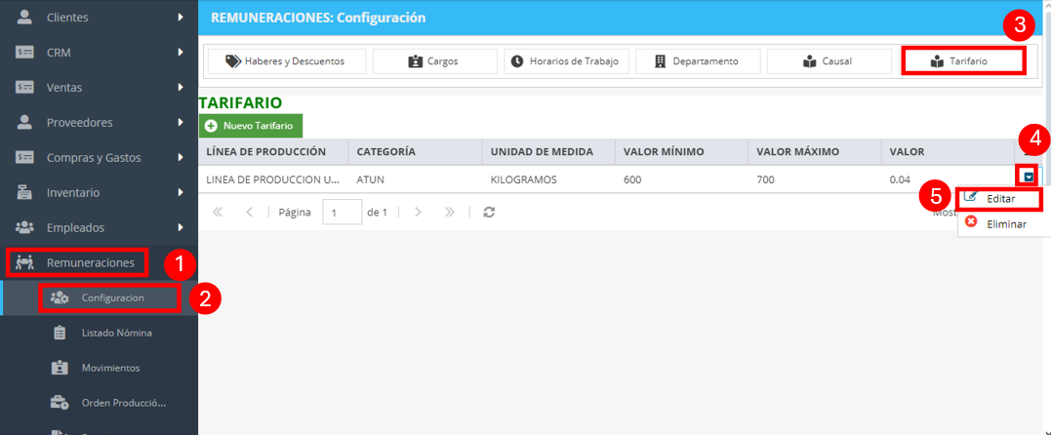Click the Inventario sidebar icon
1051x435 pixels.
pos(24,192)
